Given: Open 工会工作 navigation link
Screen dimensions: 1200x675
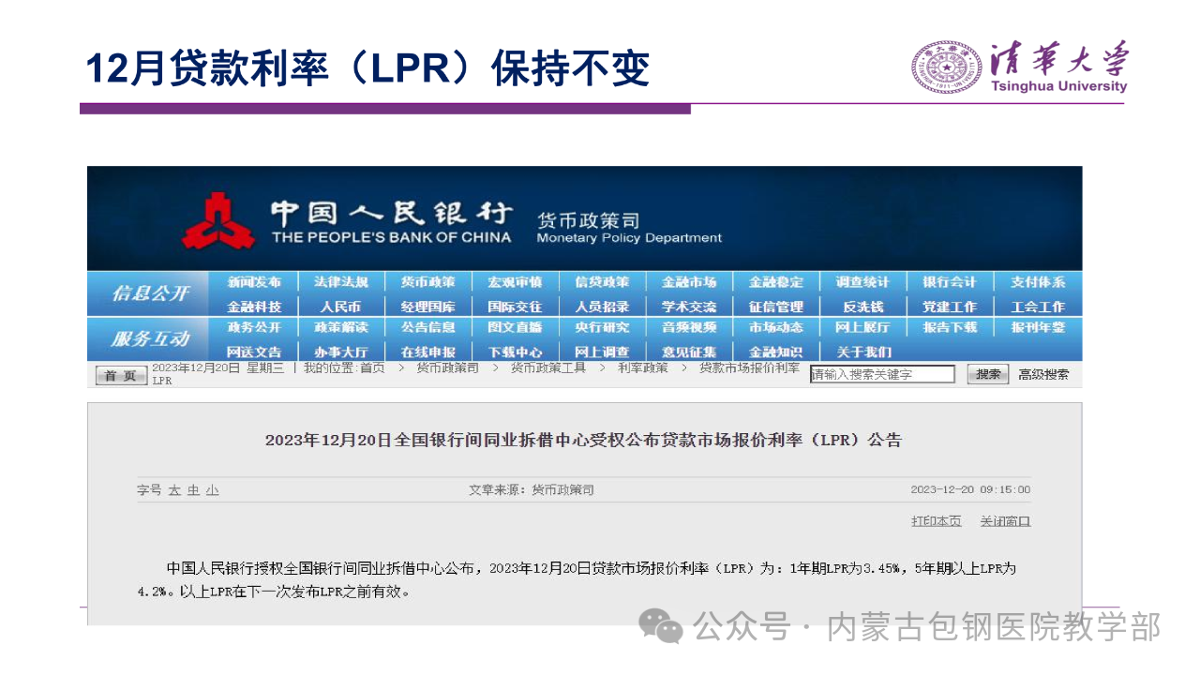Looking at the screenshot, I should click(x=1038, y=307).
